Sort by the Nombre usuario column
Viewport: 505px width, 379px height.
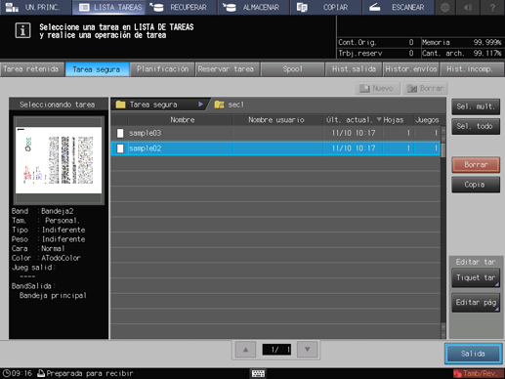[x=277, y=120]
